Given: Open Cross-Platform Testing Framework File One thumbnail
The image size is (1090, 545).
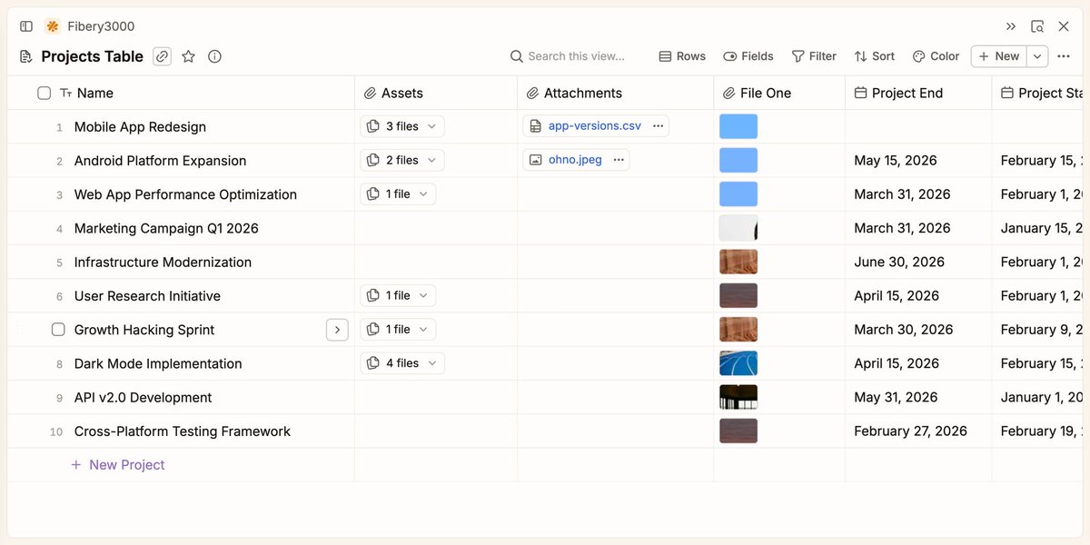Looking at the screenshot, I should click(x=738, y=431).
